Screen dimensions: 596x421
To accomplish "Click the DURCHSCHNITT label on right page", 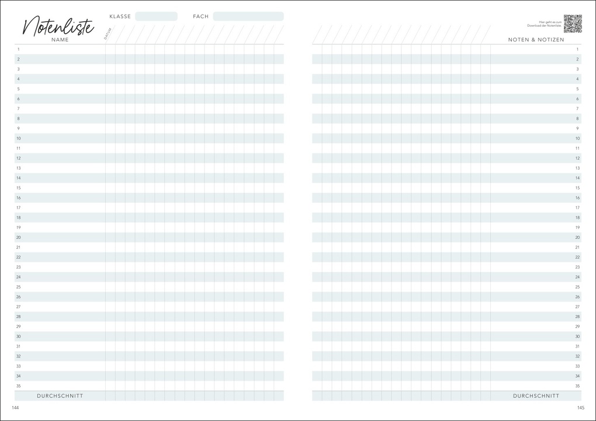I will coord(536,396).
